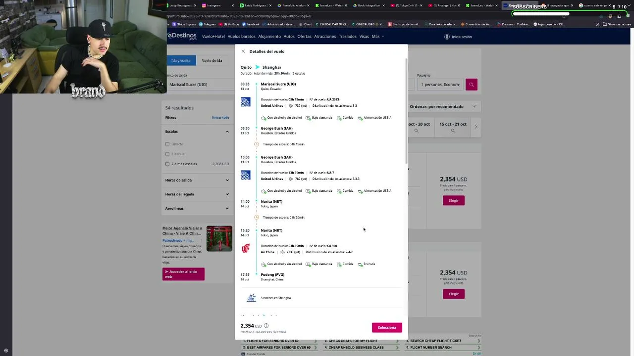The width and height of the screenshot is (634, 356).
Task: Click the clock icon by 04h 15min wait
Action: pos(257,144)
